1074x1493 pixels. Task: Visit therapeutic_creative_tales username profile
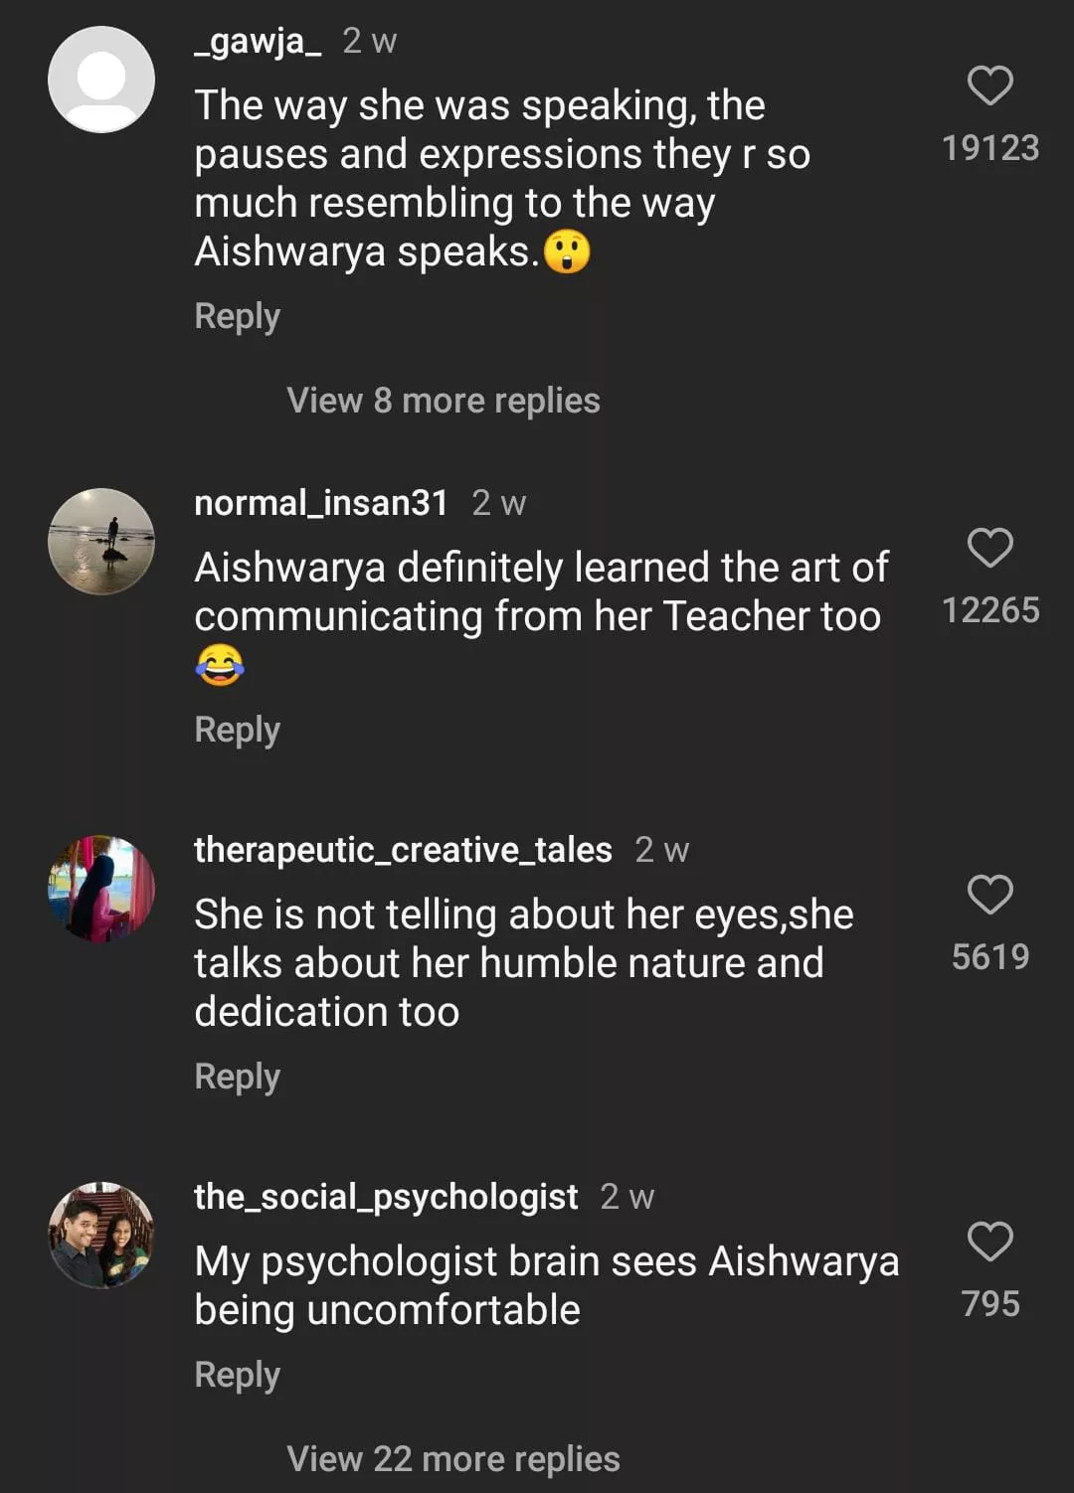pos(402,850)
